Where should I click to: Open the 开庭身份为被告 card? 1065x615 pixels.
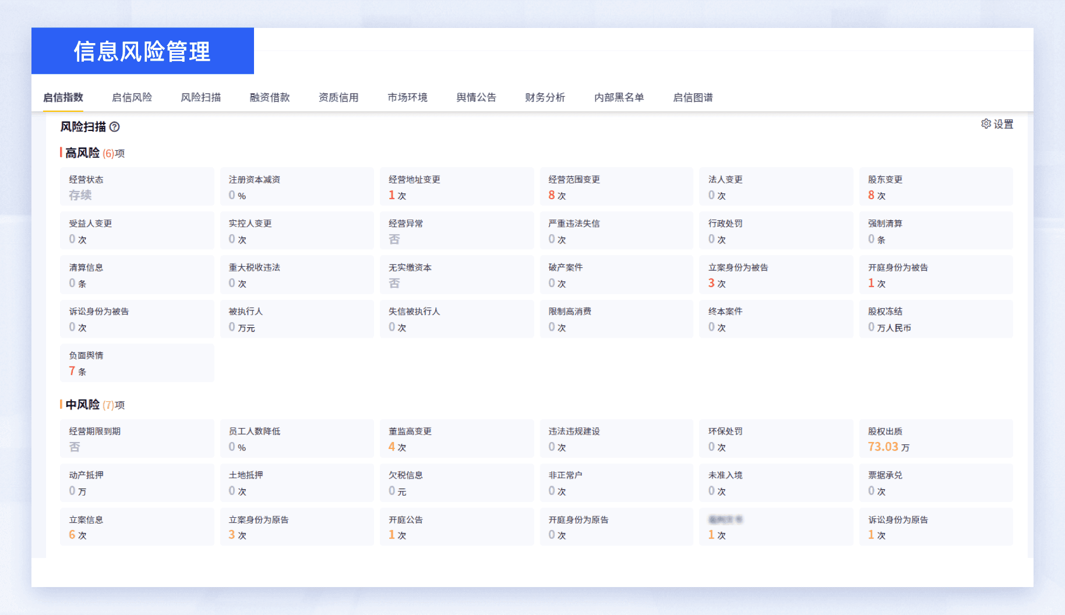936,275
